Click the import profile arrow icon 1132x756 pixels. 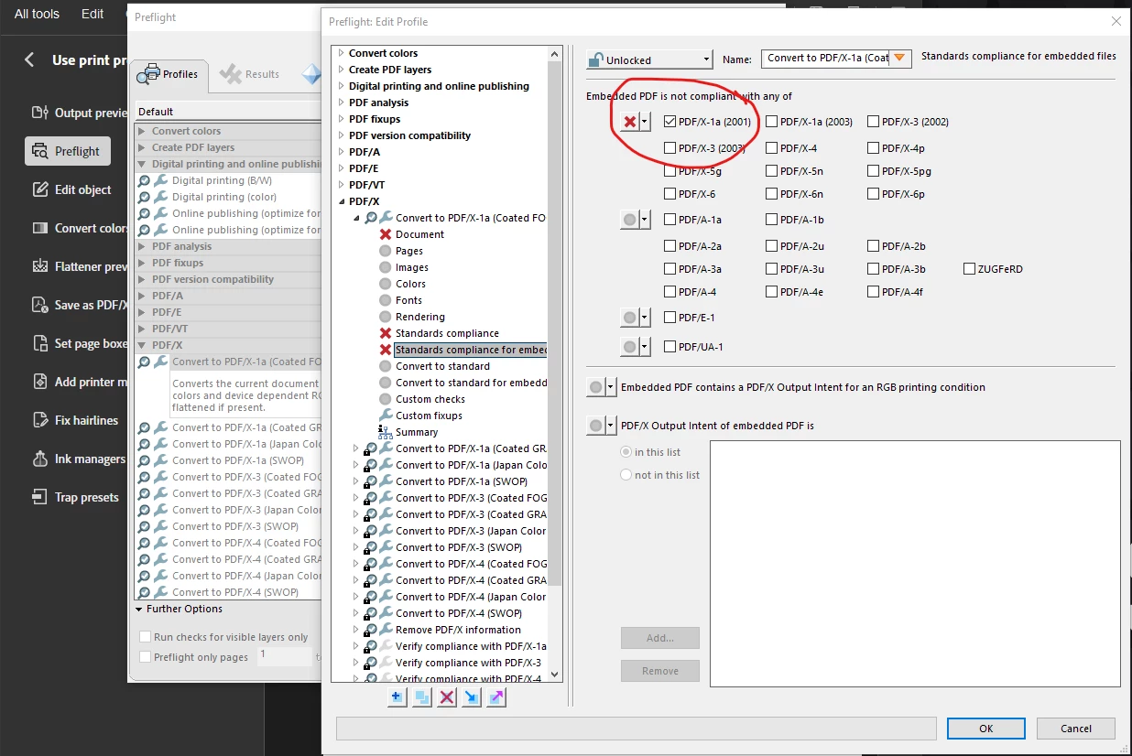pos(471,697)
